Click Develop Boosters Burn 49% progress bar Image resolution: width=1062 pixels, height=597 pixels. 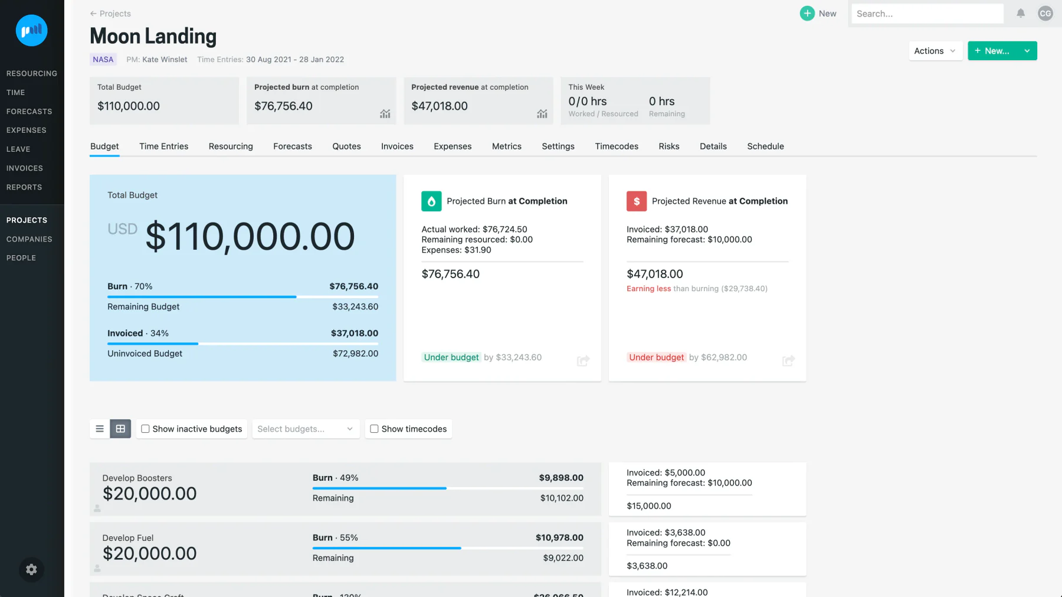pyautogui.click(x=448, y=488)
